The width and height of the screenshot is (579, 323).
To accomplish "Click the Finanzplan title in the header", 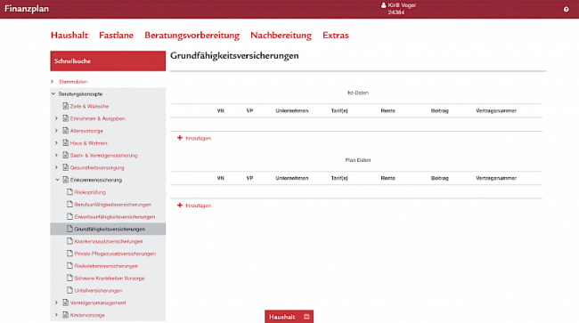I will pos(27,9).
